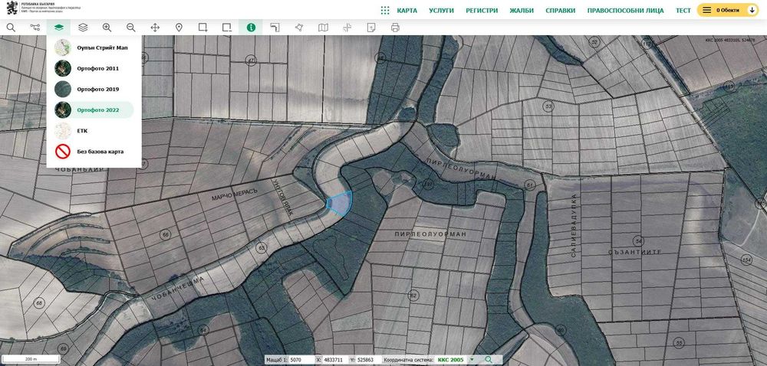The image size is (767, 366).
Task: Activate the green info identify tool
Action: (x=251, y=27)
